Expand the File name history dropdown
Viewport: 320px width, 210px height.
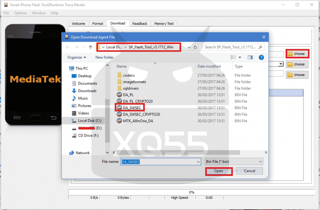pyautogui.click(x=198, y=161)
